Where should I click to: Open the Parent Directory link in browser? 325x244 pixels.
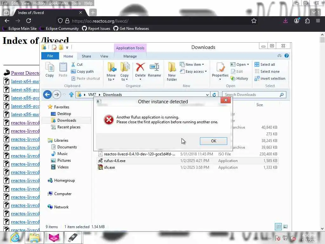pos(25,73)
